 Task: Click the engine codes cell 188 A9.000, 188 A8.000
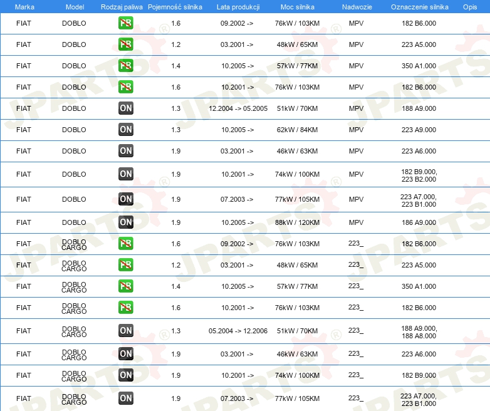point(419,332)
